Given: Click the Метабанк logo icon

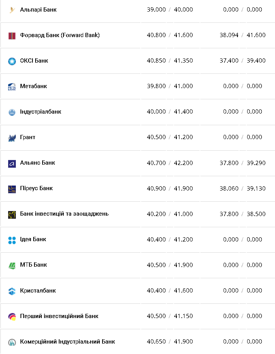Looking at the screenshot, I should coord(12,87).
